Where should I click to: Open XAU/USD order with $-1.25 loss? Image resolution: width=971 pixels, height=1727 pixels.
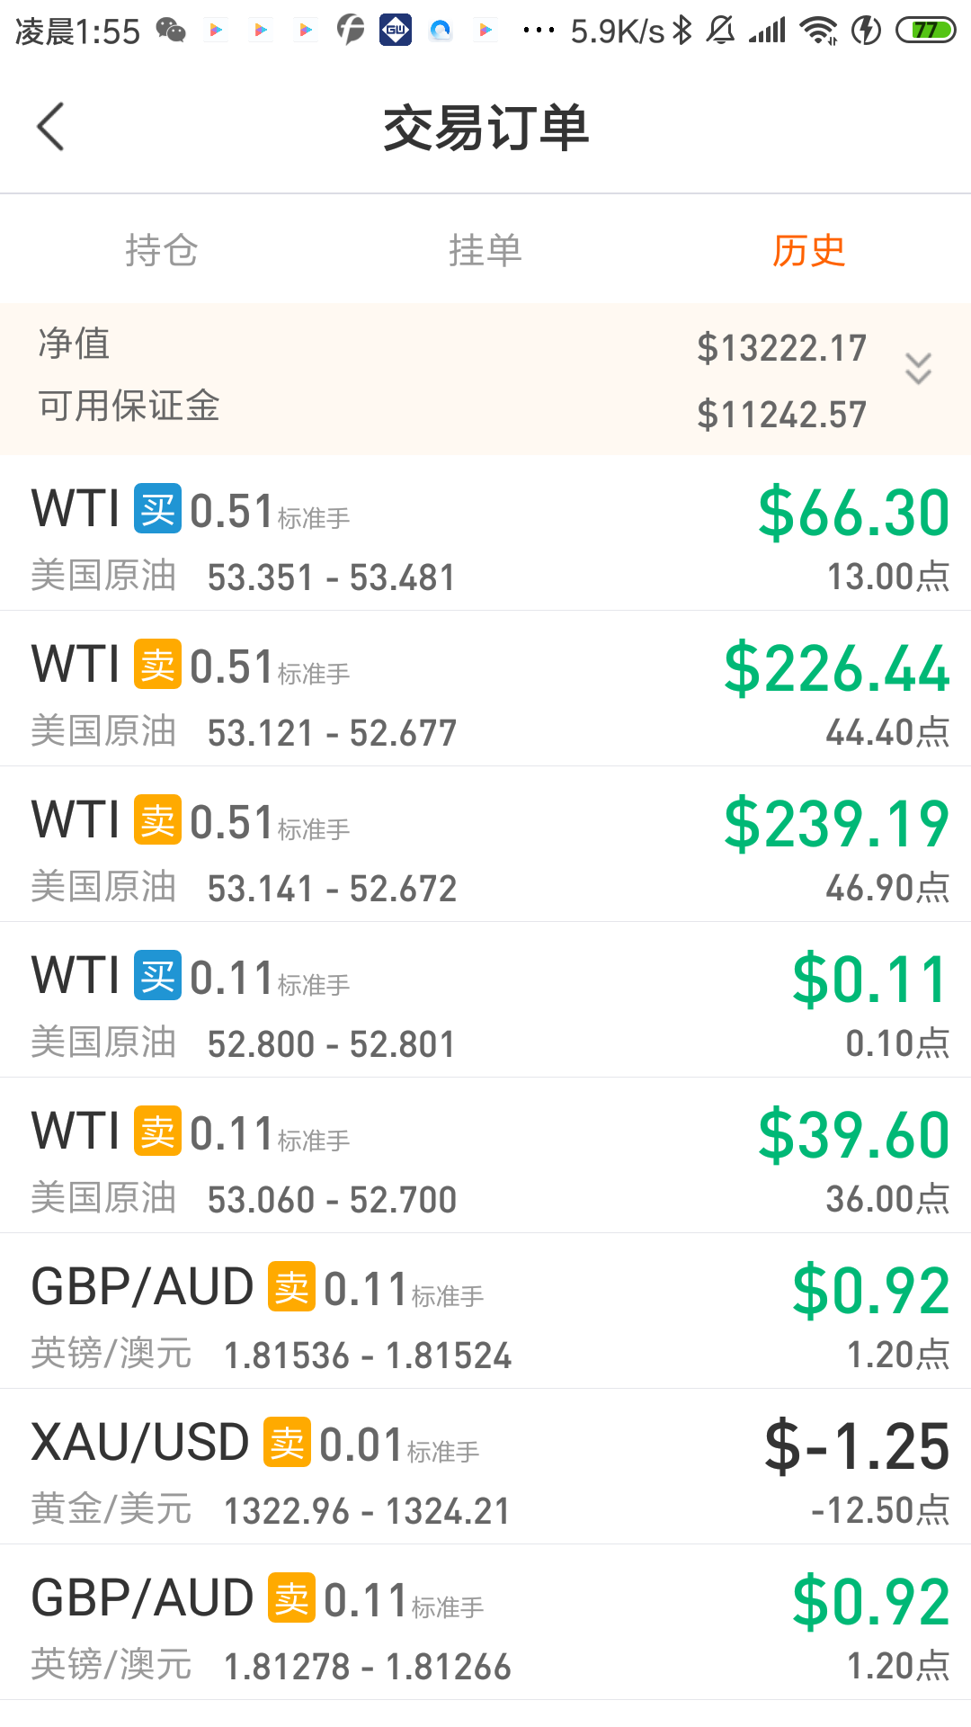tap(485, 1467)
